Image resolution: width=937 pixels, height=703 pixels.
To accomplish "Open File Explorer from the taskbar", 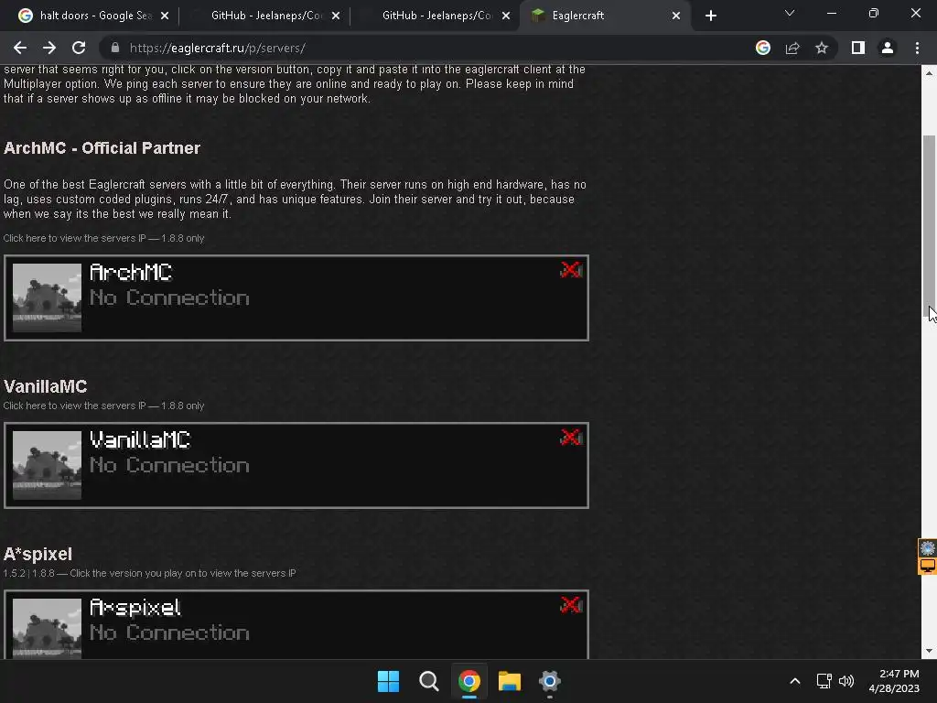I will coord(510,681).
